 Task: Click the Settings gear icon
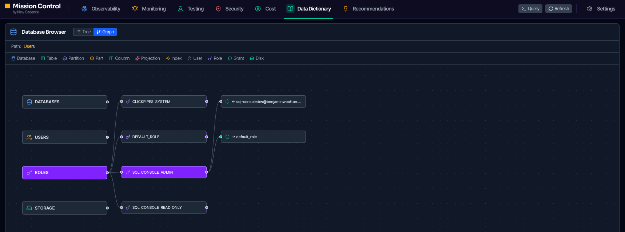pyautogui.click(x=590, y=9)
